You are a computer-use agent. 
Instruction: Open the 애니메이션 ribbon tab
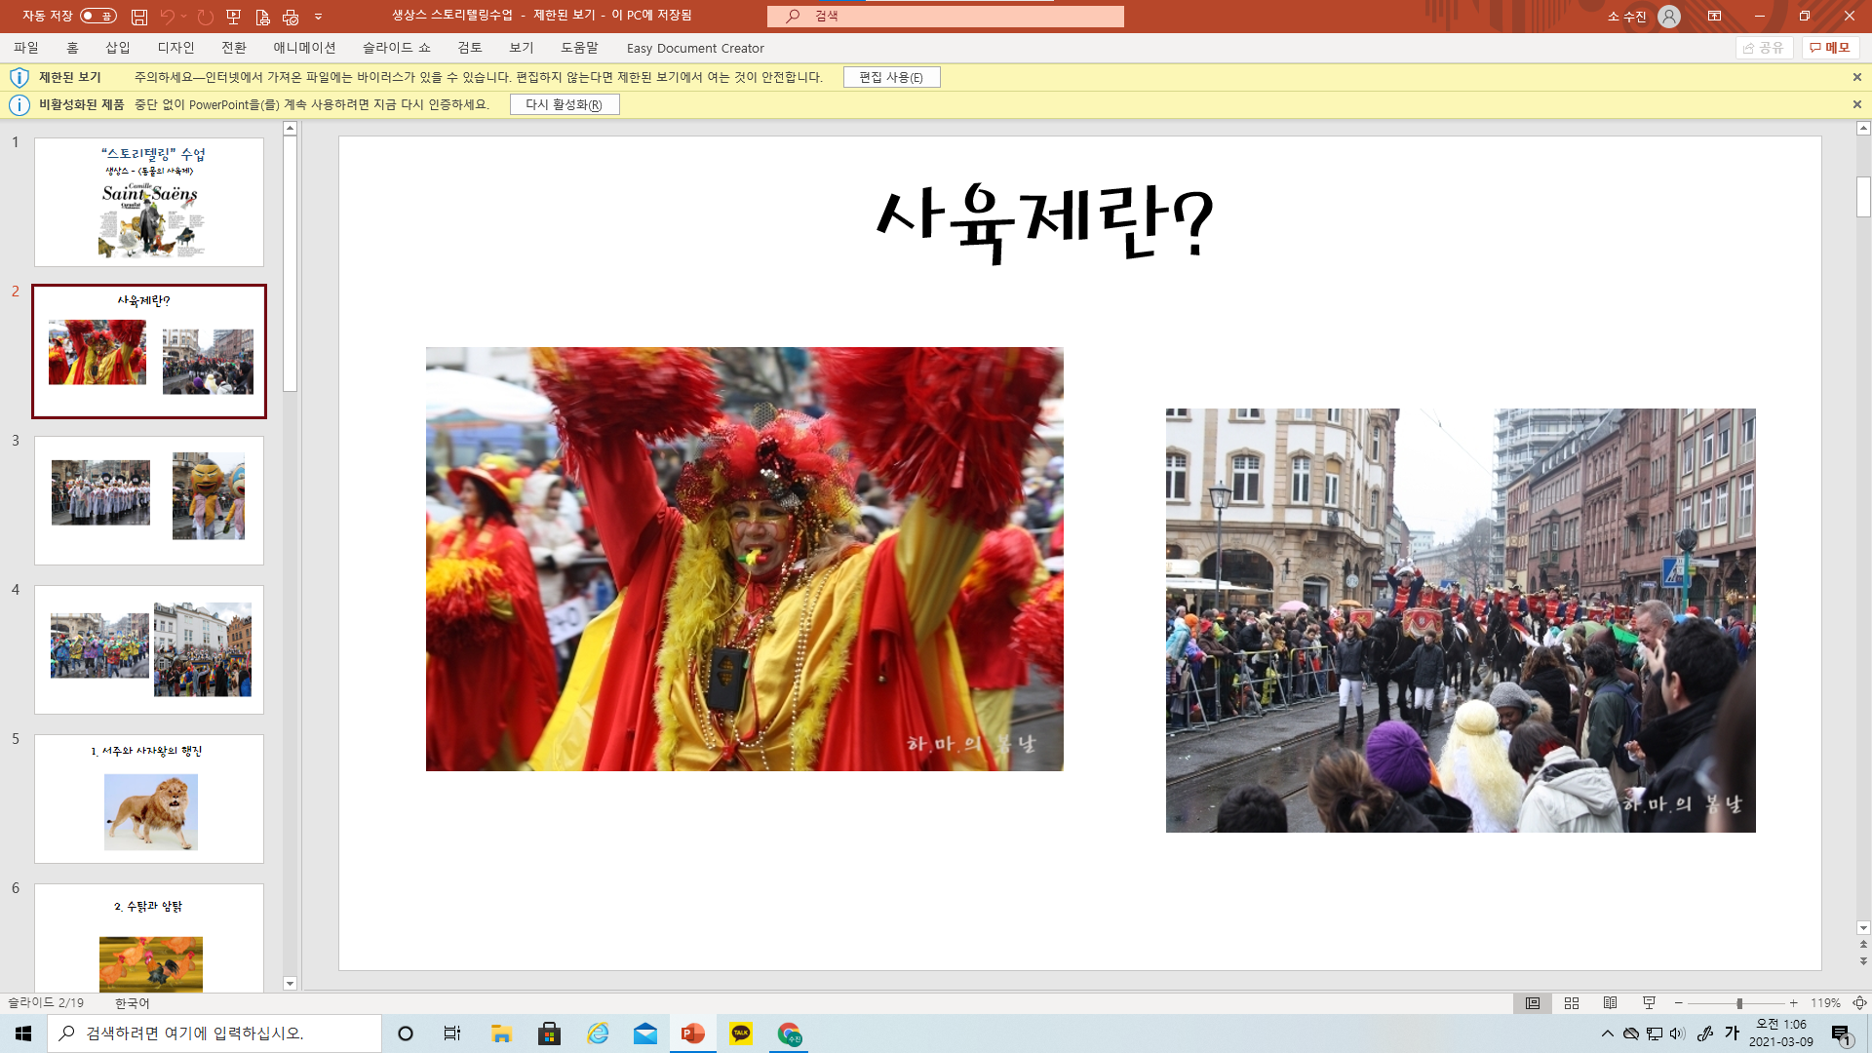click(304, 48)
